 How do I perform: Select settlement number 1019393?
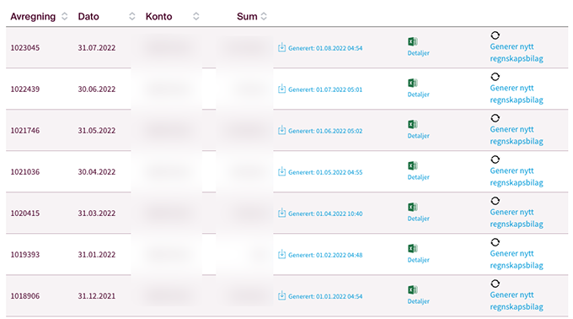click(x=24, y=255)
